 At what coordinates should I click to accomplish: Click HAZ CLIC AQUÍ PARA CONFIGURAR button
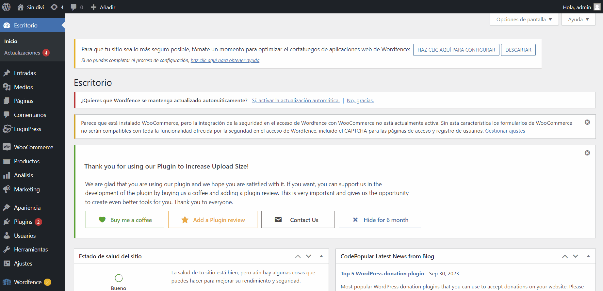(456, 50)
